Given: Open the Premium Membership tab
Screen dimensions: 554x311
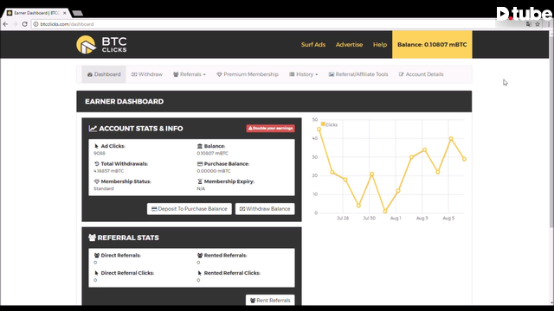Looking at the screenshot, I should tap(248, 74).
